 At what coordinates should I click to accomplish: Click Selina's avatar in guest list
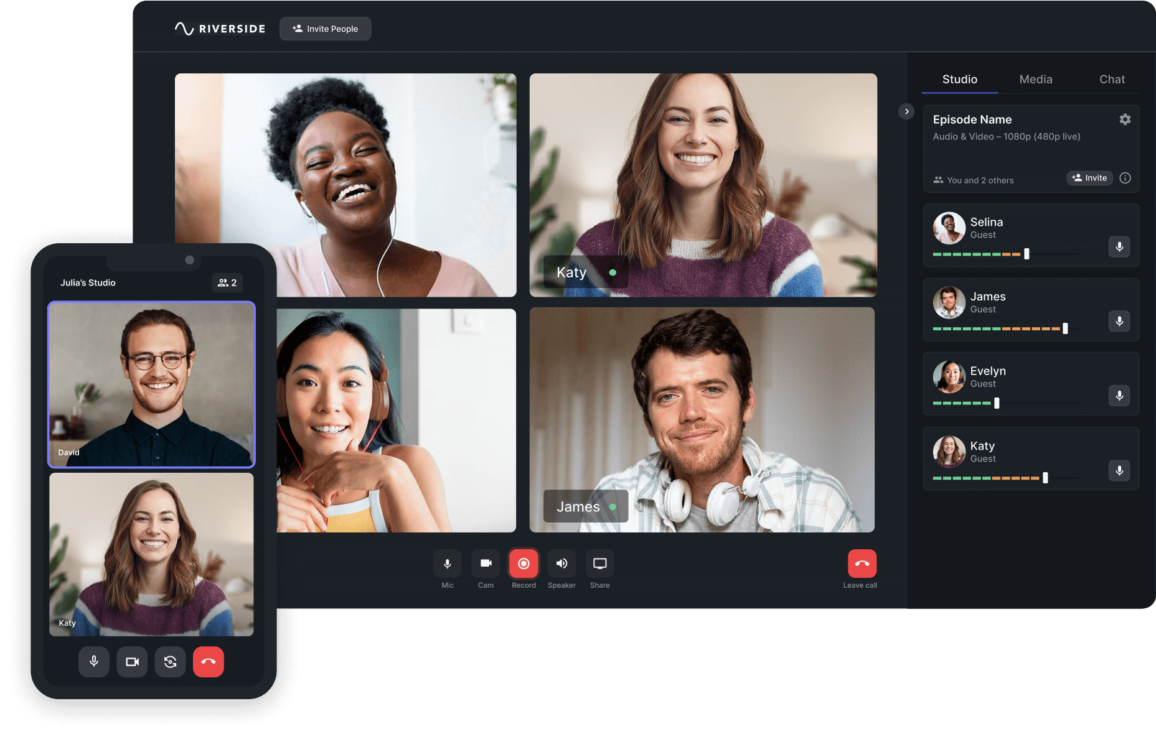pos(949,228)
